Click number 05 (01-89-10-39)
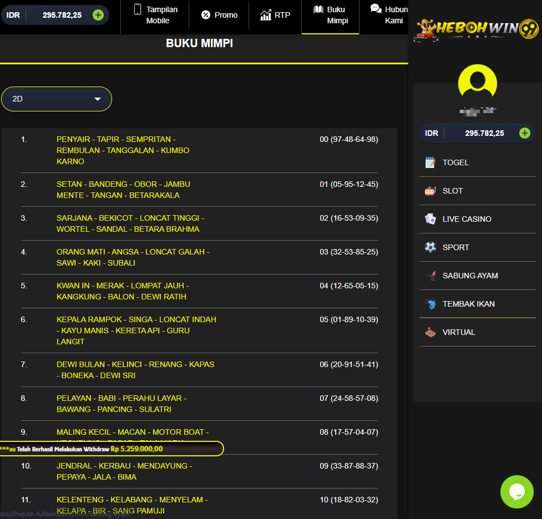This screenshot has height=519, width=542. coord(349,319)
